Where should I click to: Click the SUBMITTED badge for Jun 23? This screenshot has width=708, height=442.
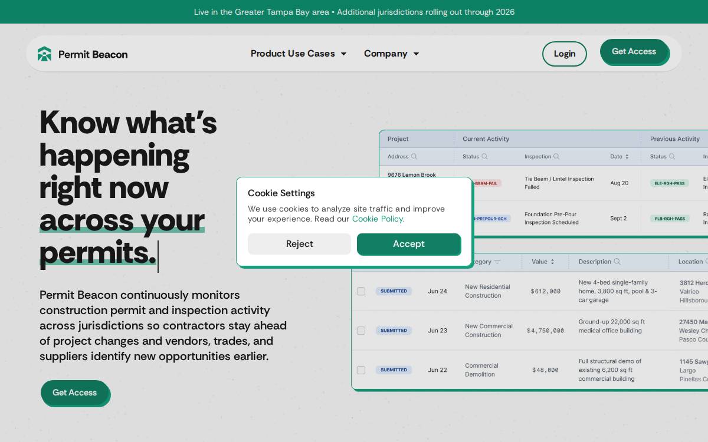click(394, 331)
